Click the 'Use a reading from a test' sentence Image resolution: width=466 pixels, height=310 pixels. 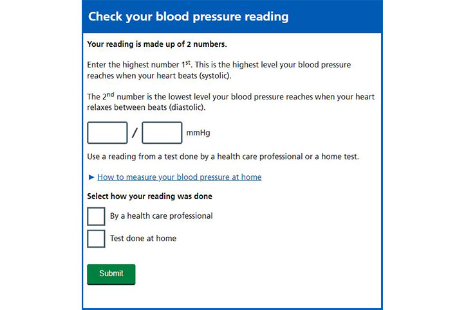(223, 157)
